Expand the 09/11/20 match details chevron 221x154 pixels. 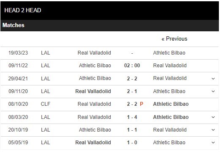tap(213, 91)
